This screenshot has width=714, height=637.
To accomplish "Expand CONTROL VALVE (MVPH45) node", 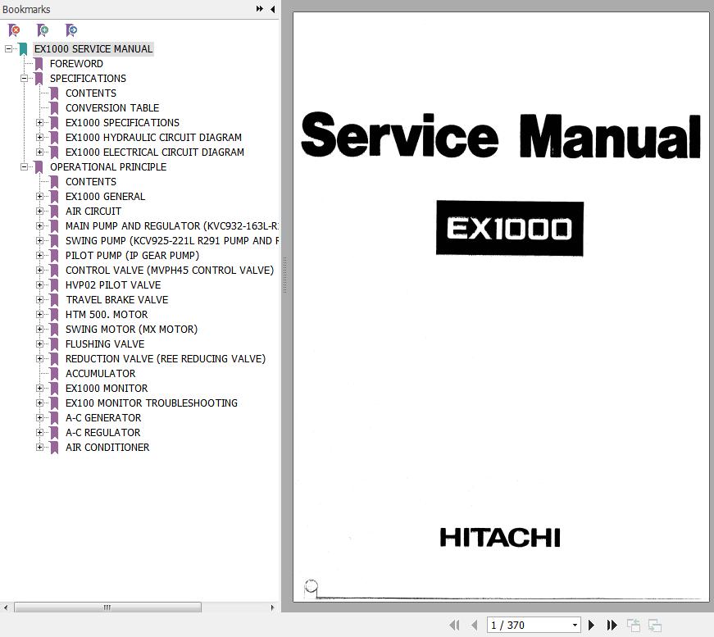I will [39, 270].
